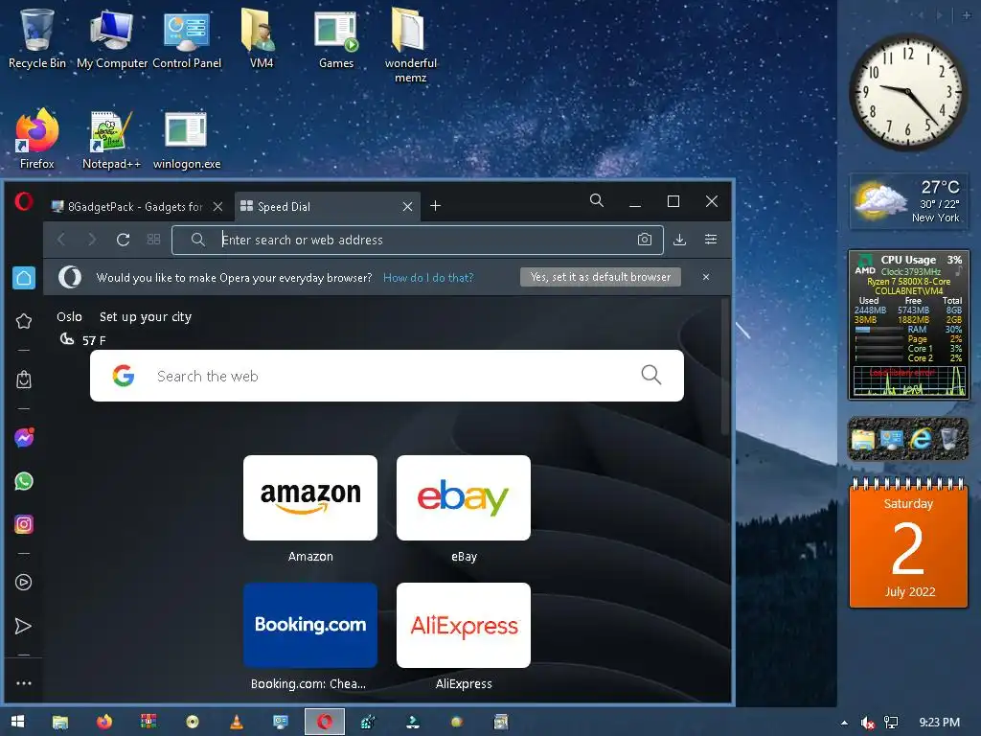Open Windows Start button
Image resolution: width=981 pixels, height=736 pixels.
(17, 722)
